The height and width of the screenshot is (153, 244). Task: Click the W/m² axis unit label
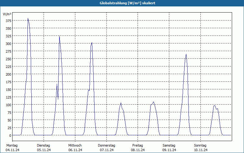pyautogui.click(x=7, y=14)
